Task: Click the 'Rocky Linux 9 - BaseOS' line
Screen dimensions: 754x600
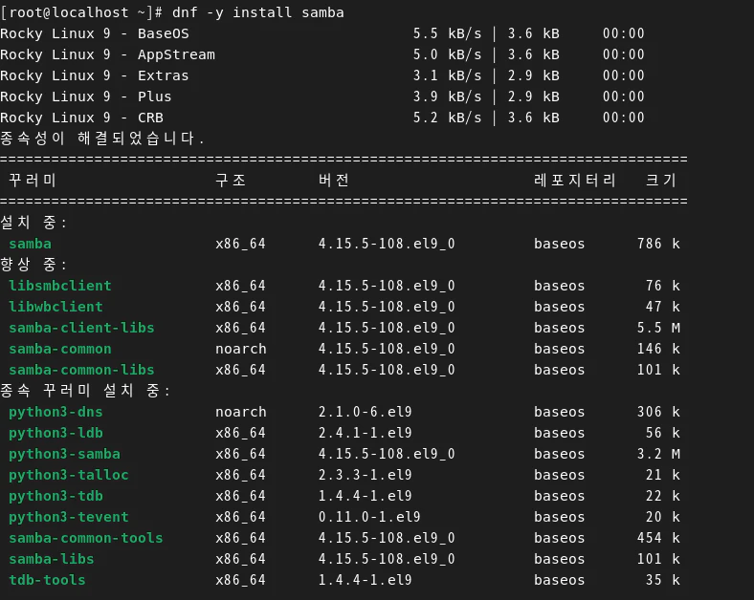Action: point(322,33)
